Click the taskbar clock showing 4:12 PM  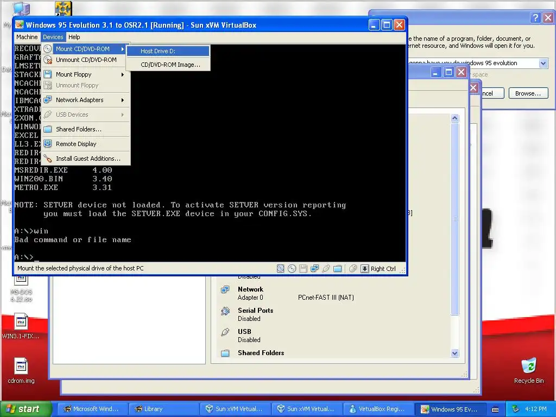pyautogui.click(x=535, y=409)
